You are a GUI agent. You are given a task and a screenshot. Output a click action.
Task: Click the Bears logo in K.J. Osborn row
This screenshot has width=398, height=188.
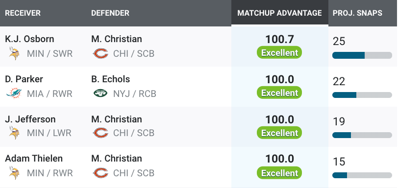click(x=101, y=53)
